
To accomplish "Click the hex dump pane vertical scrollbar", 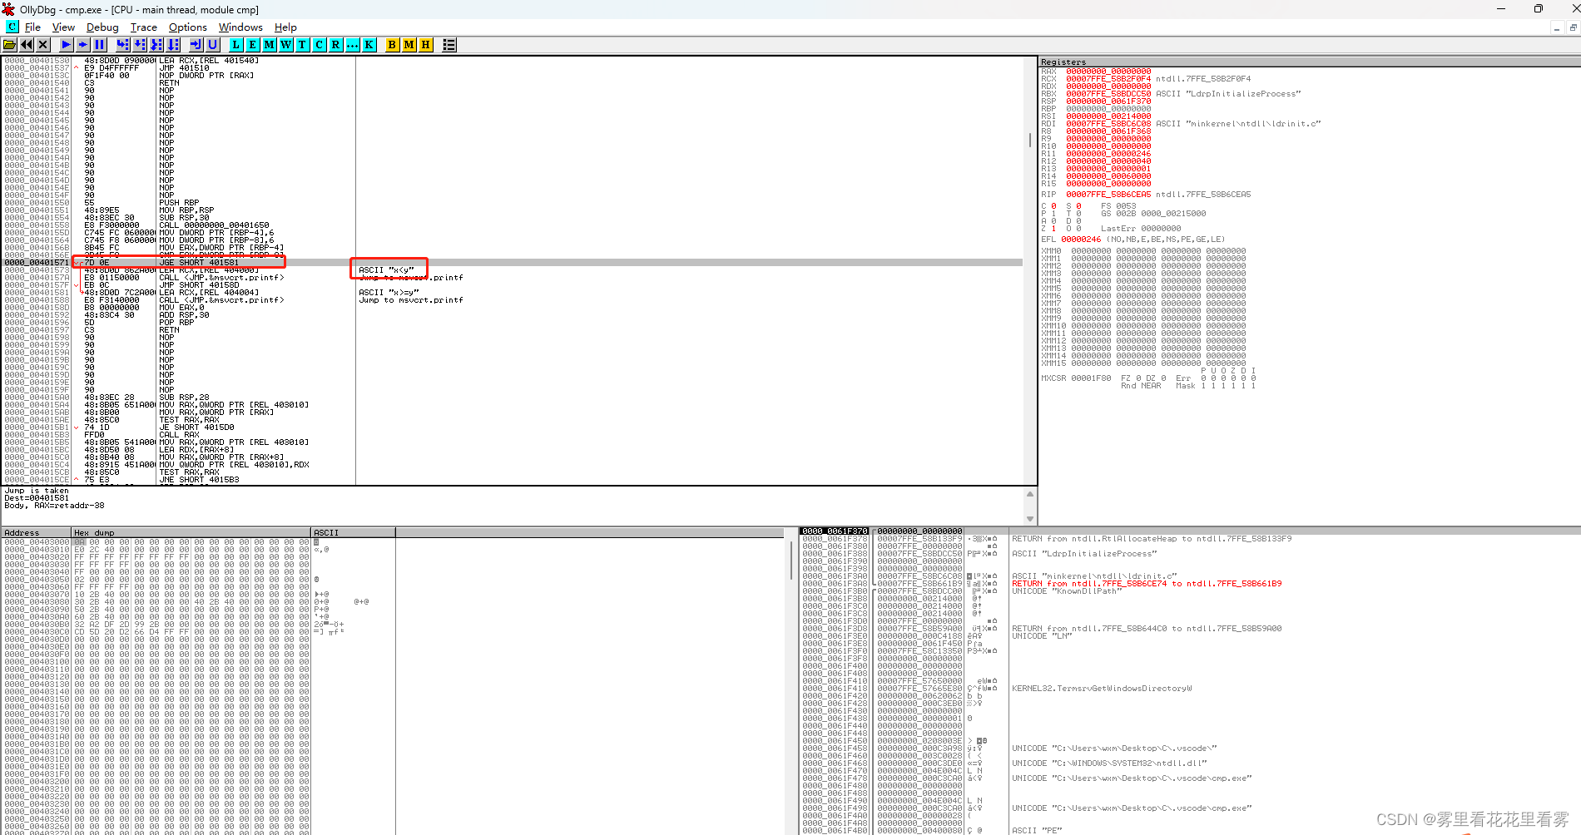I will click(x=790, y=682).
